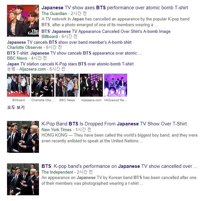The width and height of the screenshot is (221, 201).
Task: Open BBC News BTS T-shirt article
Action: click(x=74, y=53)
